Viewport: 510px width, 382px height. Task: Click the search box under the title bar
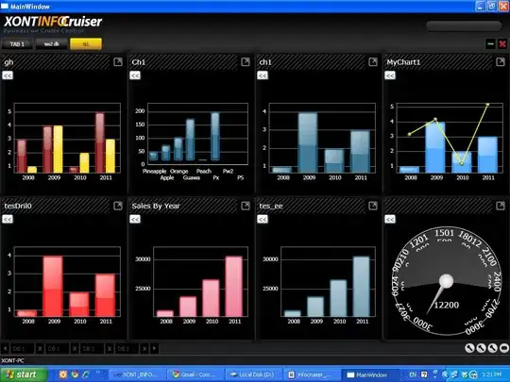[x=464, y=26]
